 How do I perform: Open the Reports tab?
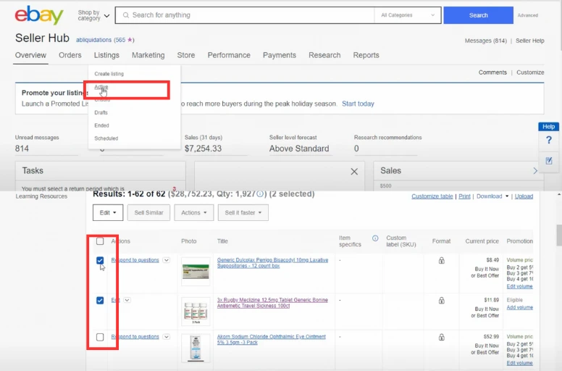(366, 55)
